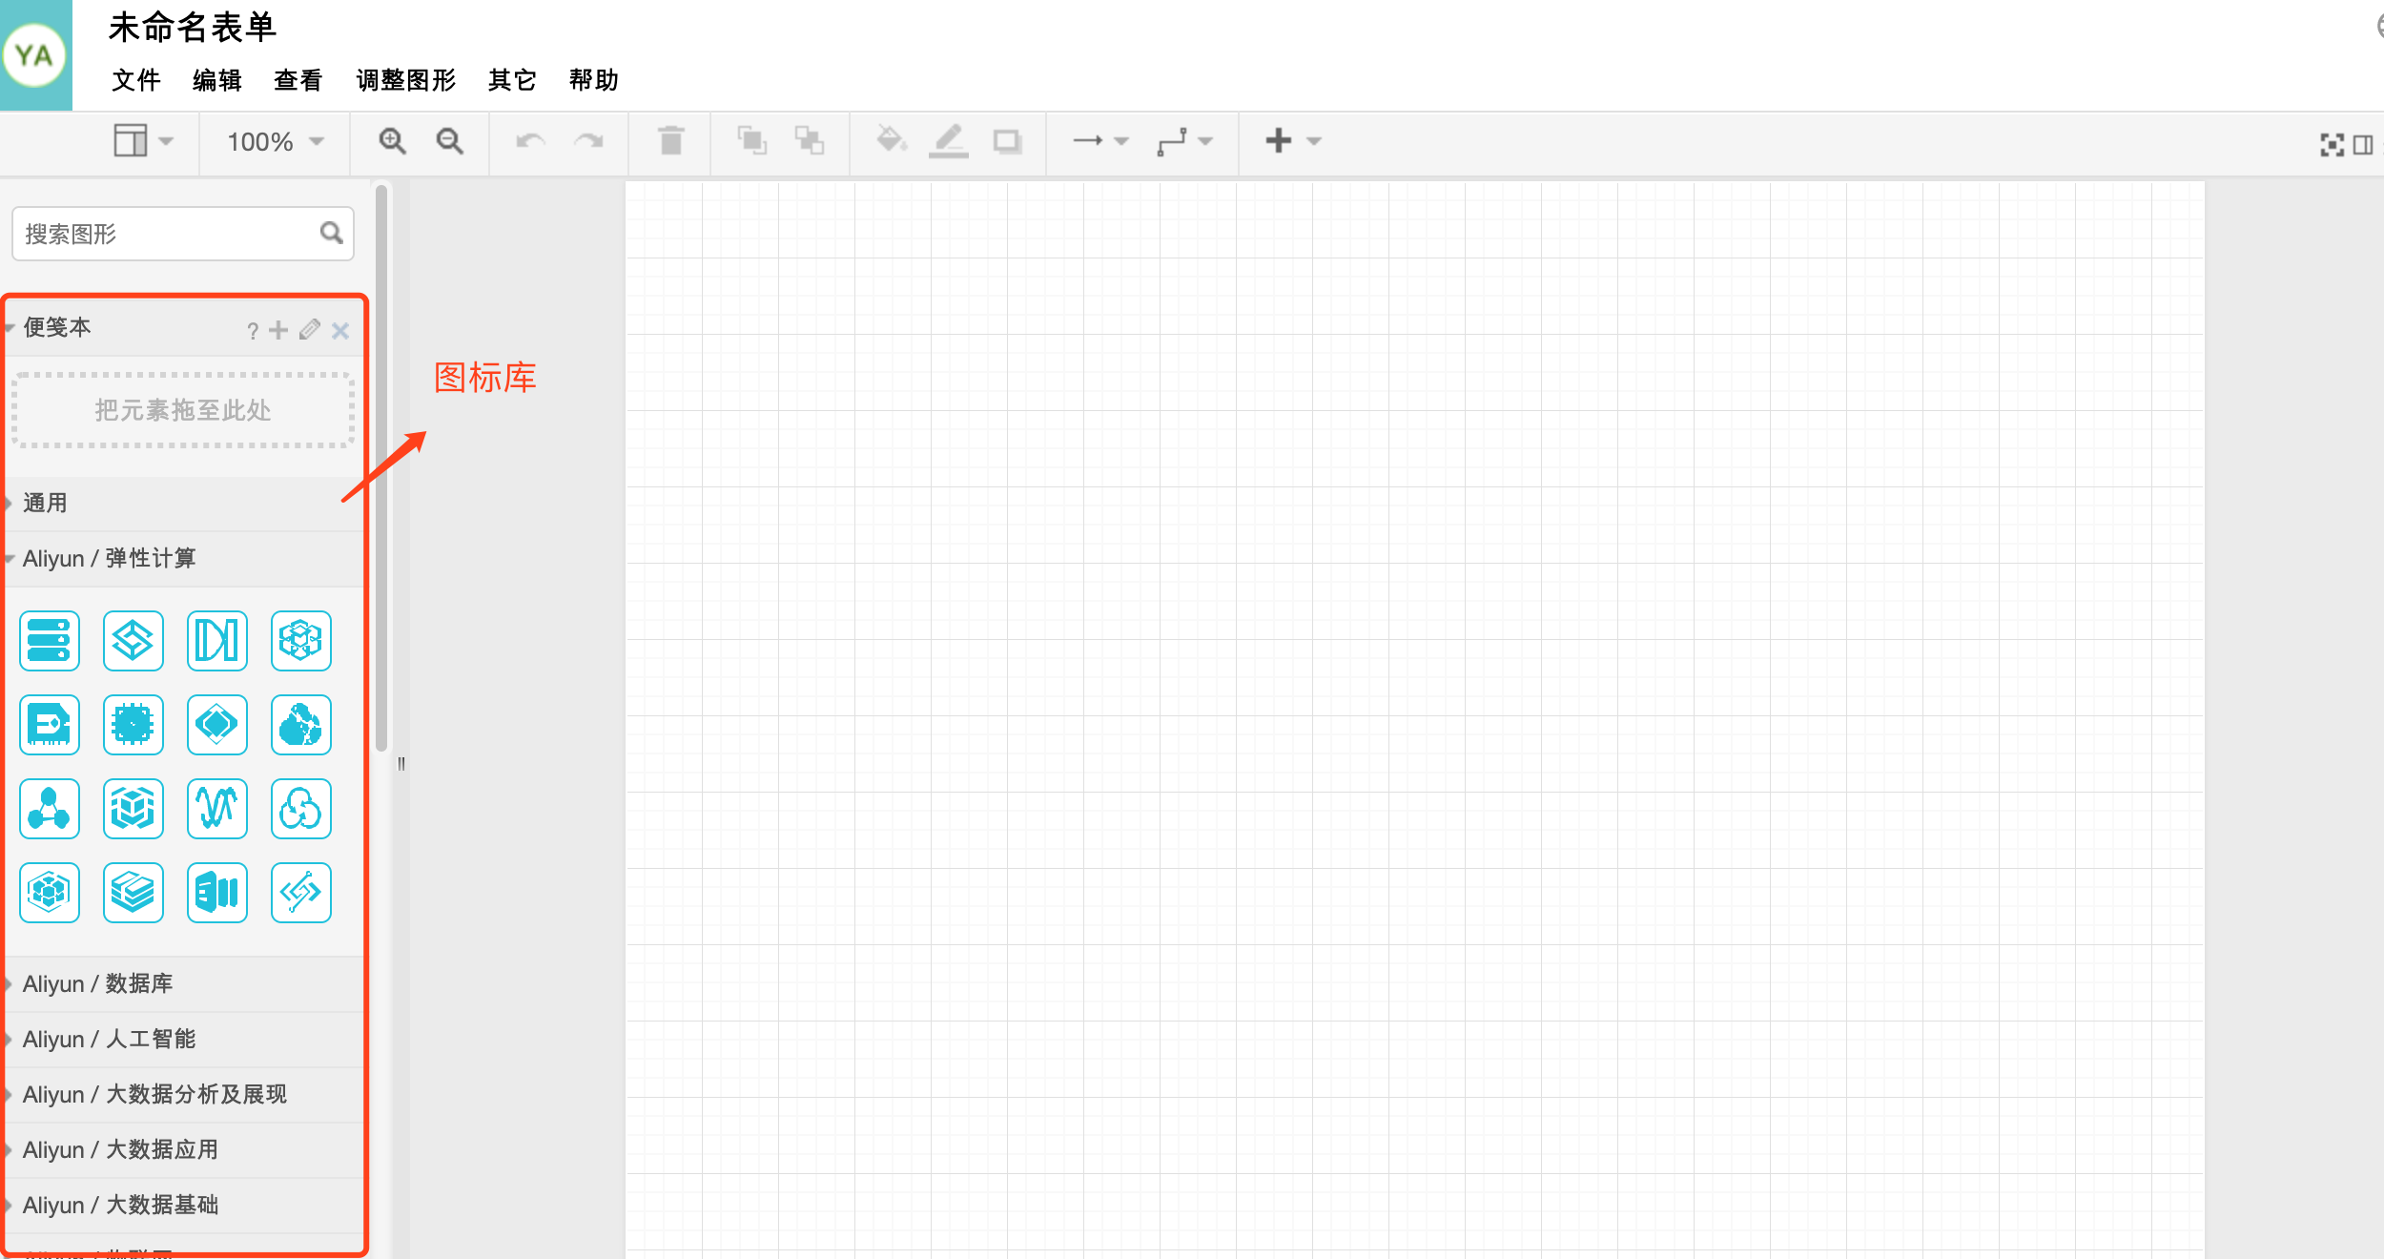
Task: Click the line color pencil icon
Action: pyautogui.click(x=949, y=140)
